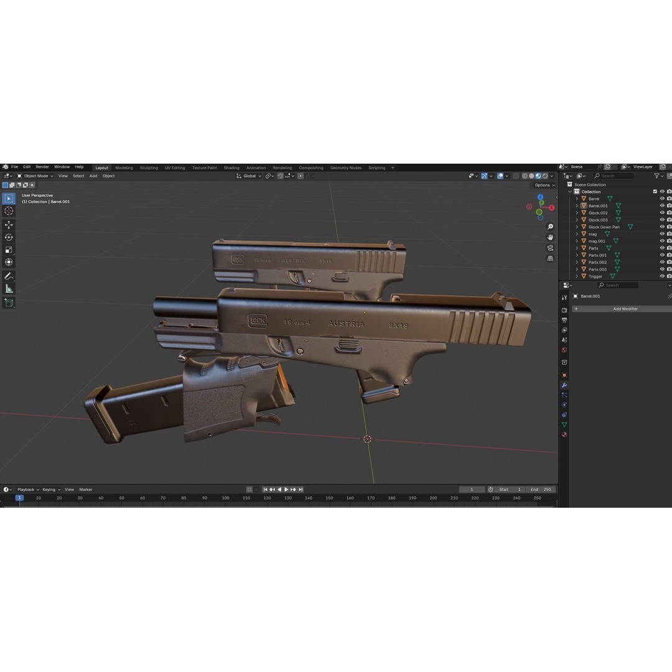Expand the Parts.002 object tree row

pos(577,263)
